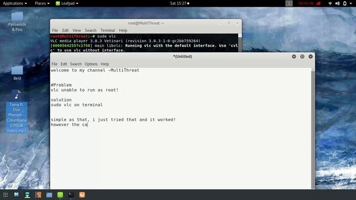Image resolution: width=356 pixels, height=200 pixels.
Task: Expand the Places dropdown in the top bar
Action: (x=42, y=3)
